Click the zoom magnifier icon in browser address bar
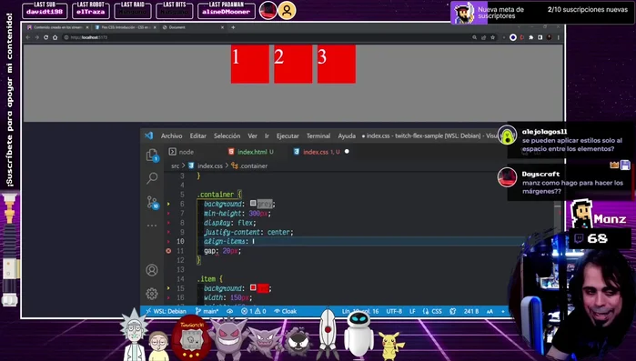The height and width of the screenshot is (361, 636). [474, 37]
